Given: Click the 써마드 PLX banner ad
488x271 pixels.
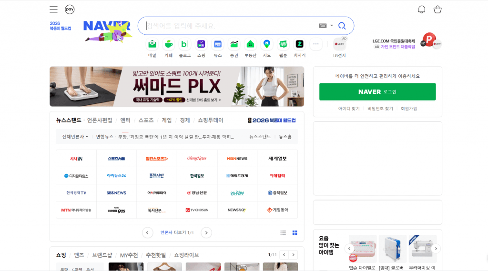Looking at the screenshot, I should coord(177,87).
